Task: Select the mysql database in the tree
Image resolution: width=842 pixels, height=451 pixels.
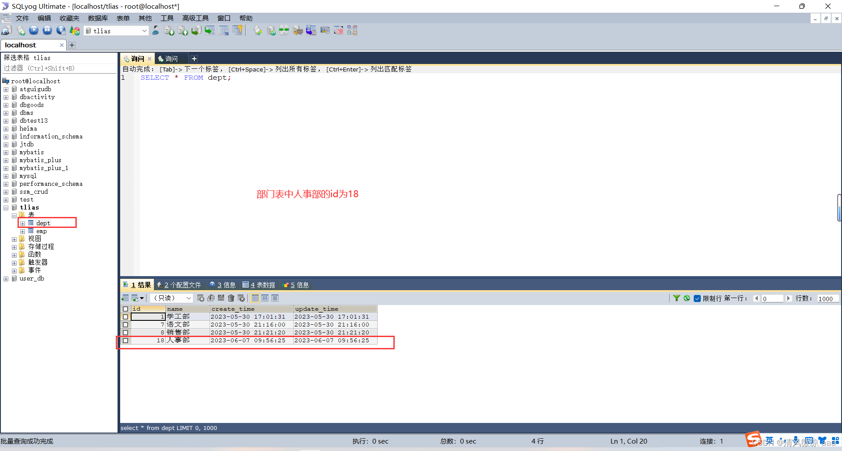Action: click(x=28, y=176)
